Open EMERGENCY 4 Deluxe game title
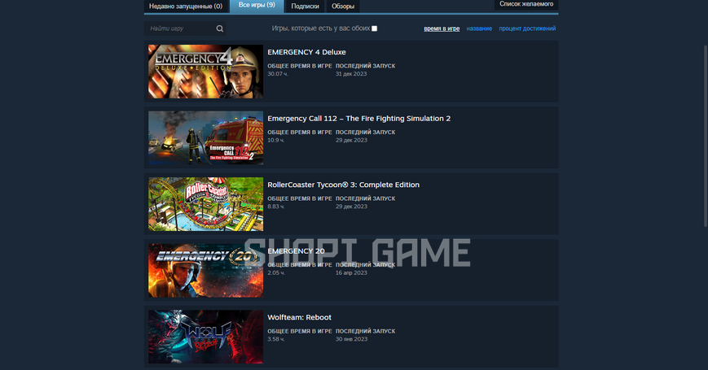 coord(306,52)
